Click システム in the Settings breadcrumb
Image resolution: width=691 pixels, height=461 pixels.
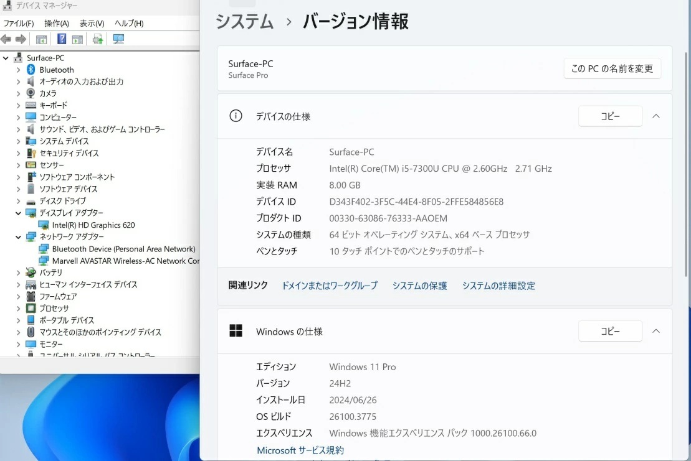click(x=244, y=22)
